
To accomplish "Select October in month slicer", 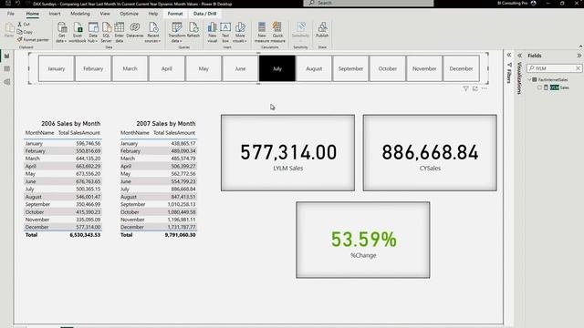I will [x=388, y=68].
